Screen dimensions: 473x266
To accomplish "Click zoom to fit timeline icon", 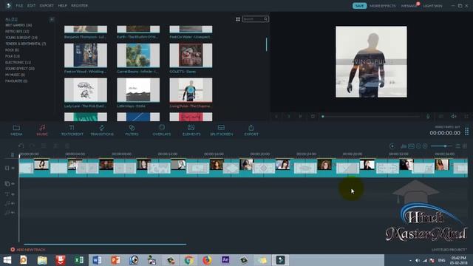I will tap(411, 146).
